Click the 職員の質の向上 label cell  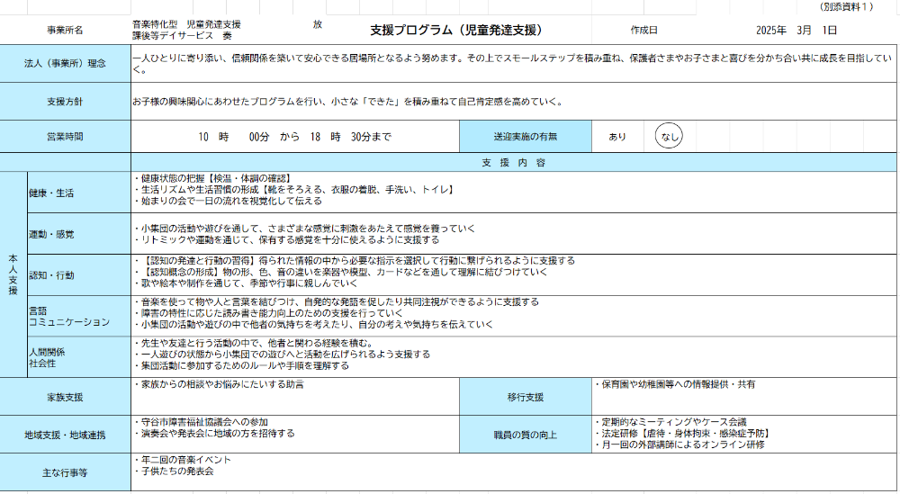tap(525, 435)
